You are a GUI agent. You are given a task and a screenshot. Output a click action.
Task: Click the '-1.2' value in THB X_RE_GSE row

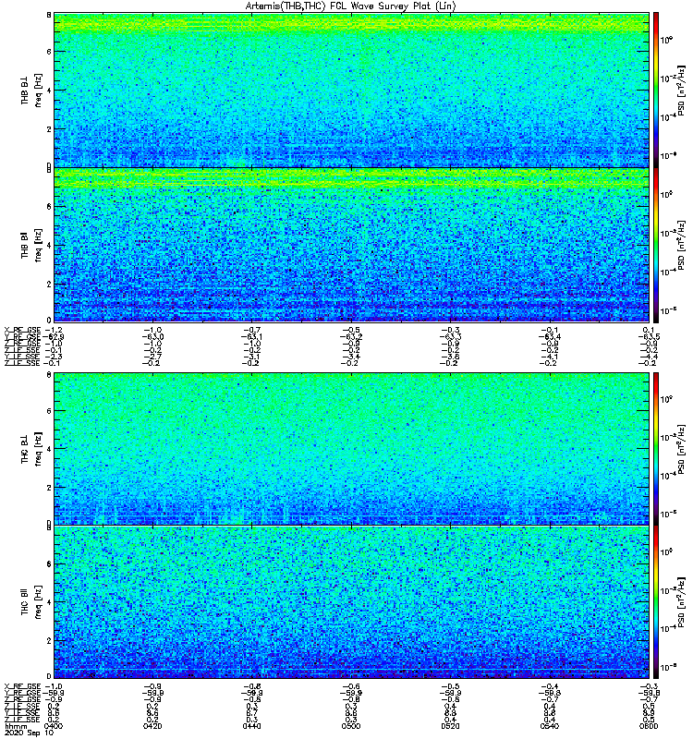pyautogui.click(x=54, y=331)
